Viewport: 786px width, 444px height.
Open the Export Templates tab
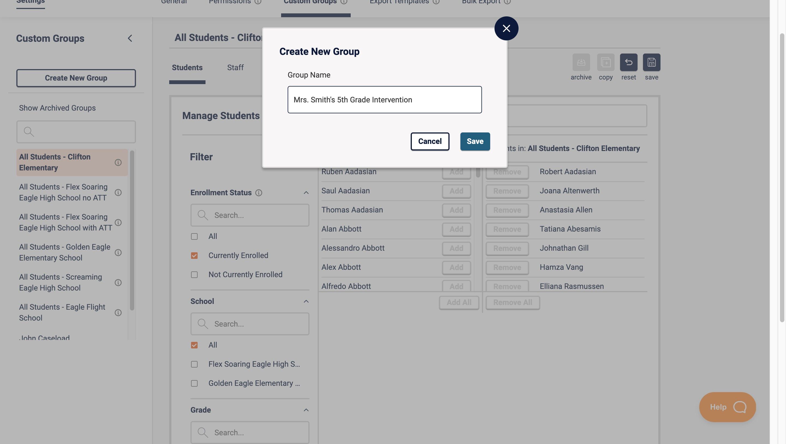pyautogui.click(x=399, y=2)
